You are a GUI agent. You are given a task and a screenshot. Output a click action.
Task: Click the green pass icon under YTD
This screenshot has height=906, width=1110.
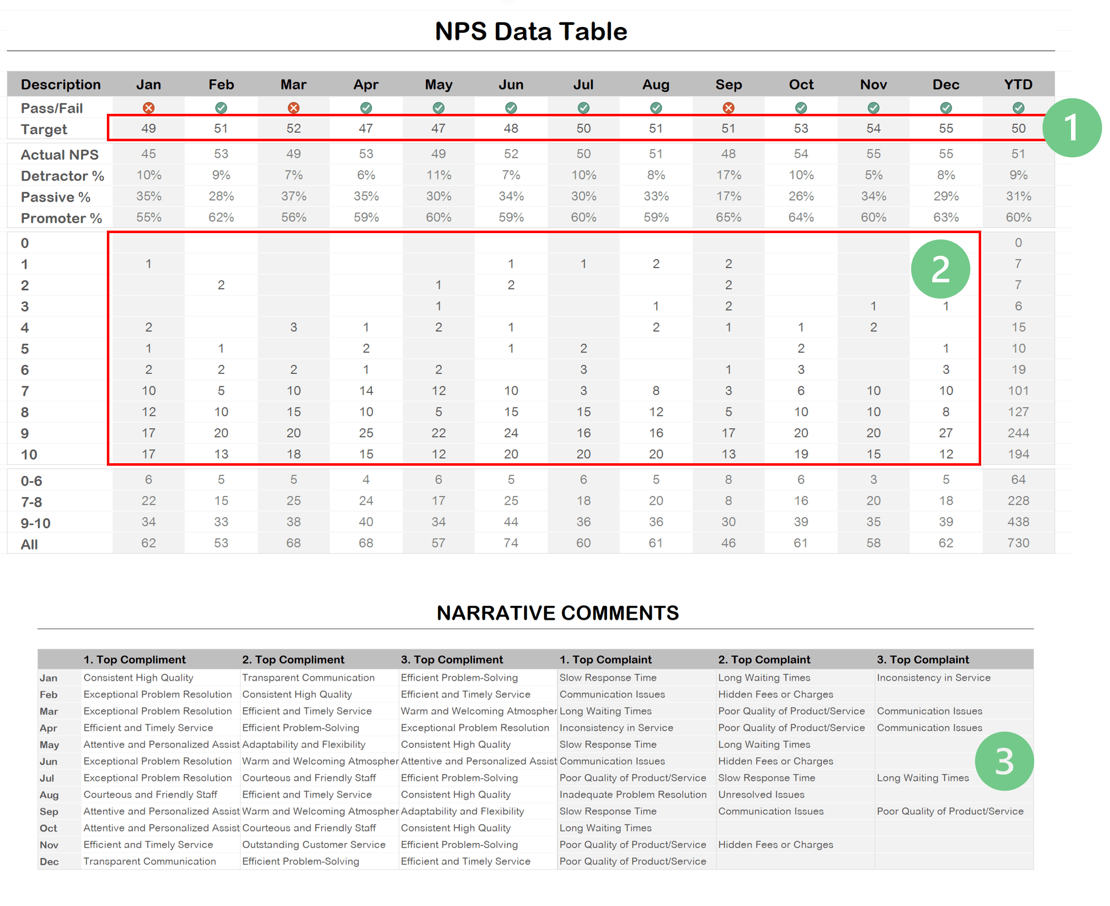1018,108
